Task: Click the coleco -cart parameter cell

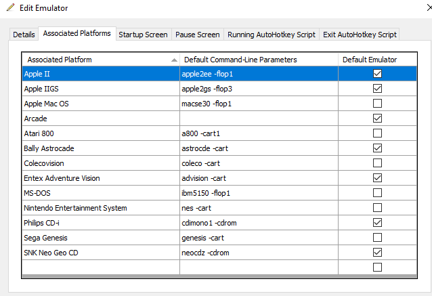Action: (x=259, y=163)
